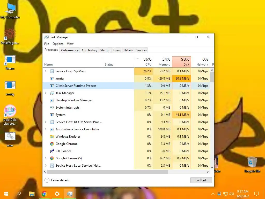Click the CTF Loader pen icon

(52, 151)
